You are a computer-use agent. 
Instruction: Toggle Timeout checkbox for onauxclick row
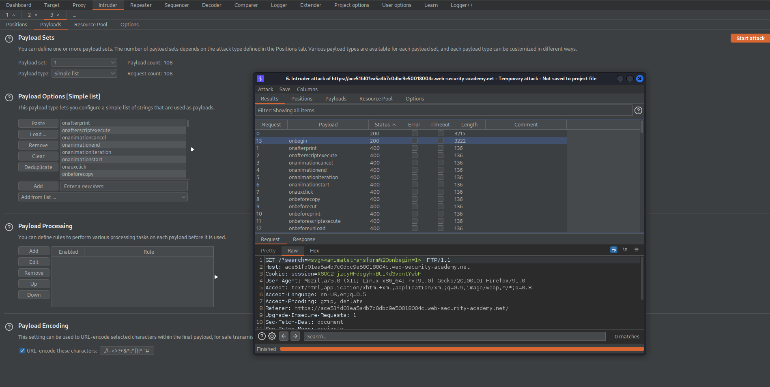click(440, 192)
